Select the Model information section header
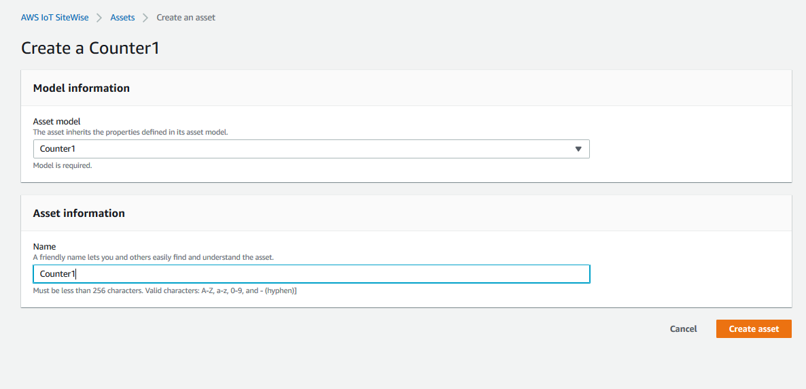 click(82, 88)
